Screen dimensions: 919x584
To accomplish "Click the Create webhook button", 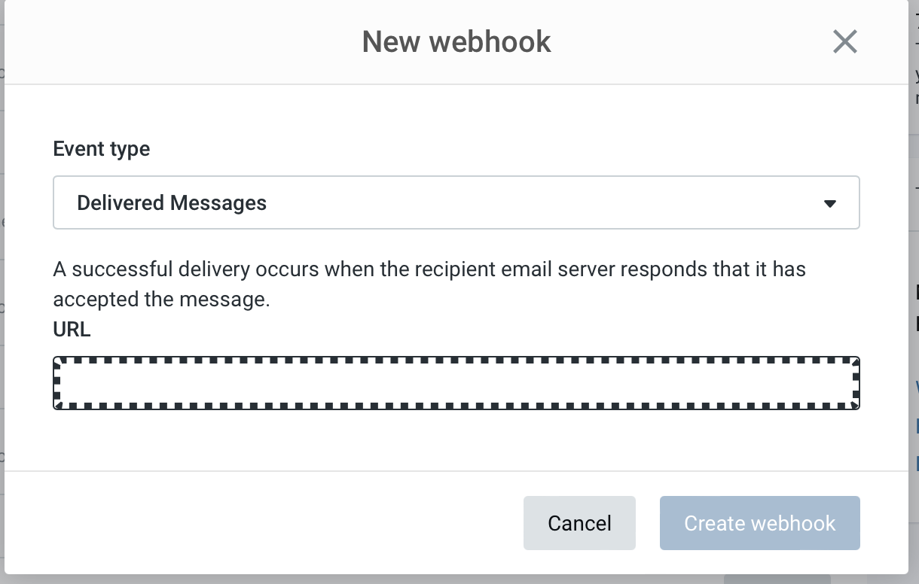I will coord(760,523).
